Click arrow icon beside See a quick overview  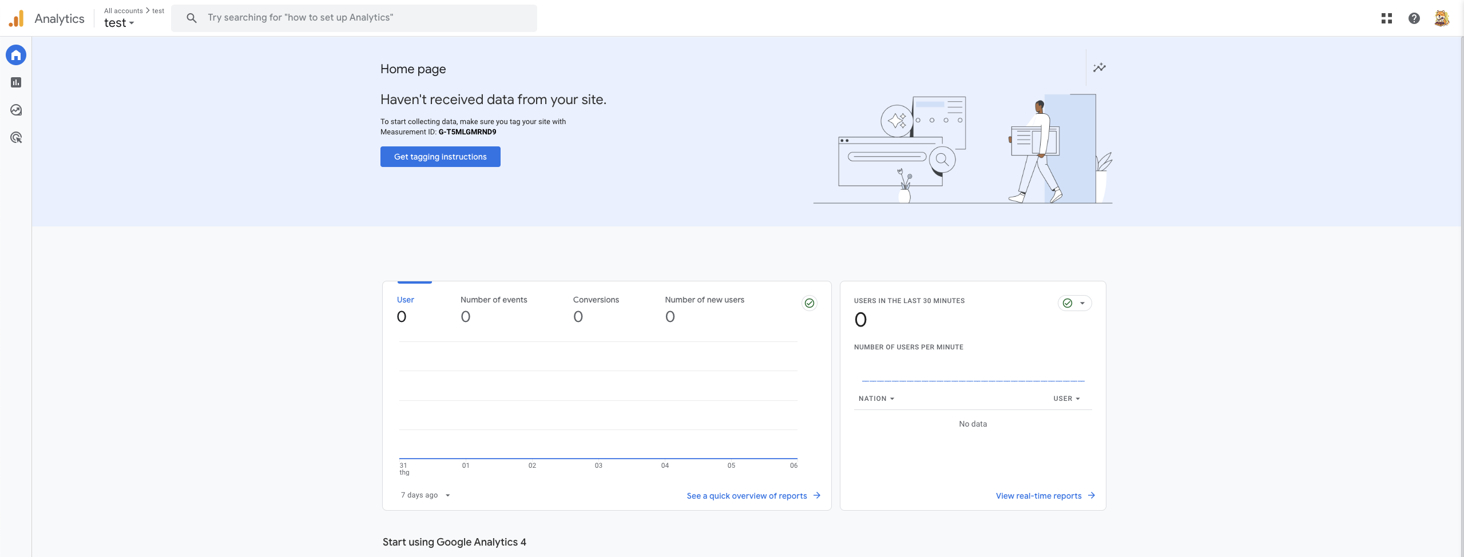817,495
